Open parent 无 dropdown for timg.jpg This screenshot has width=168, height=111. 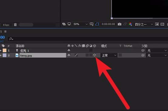pos(157,55)
